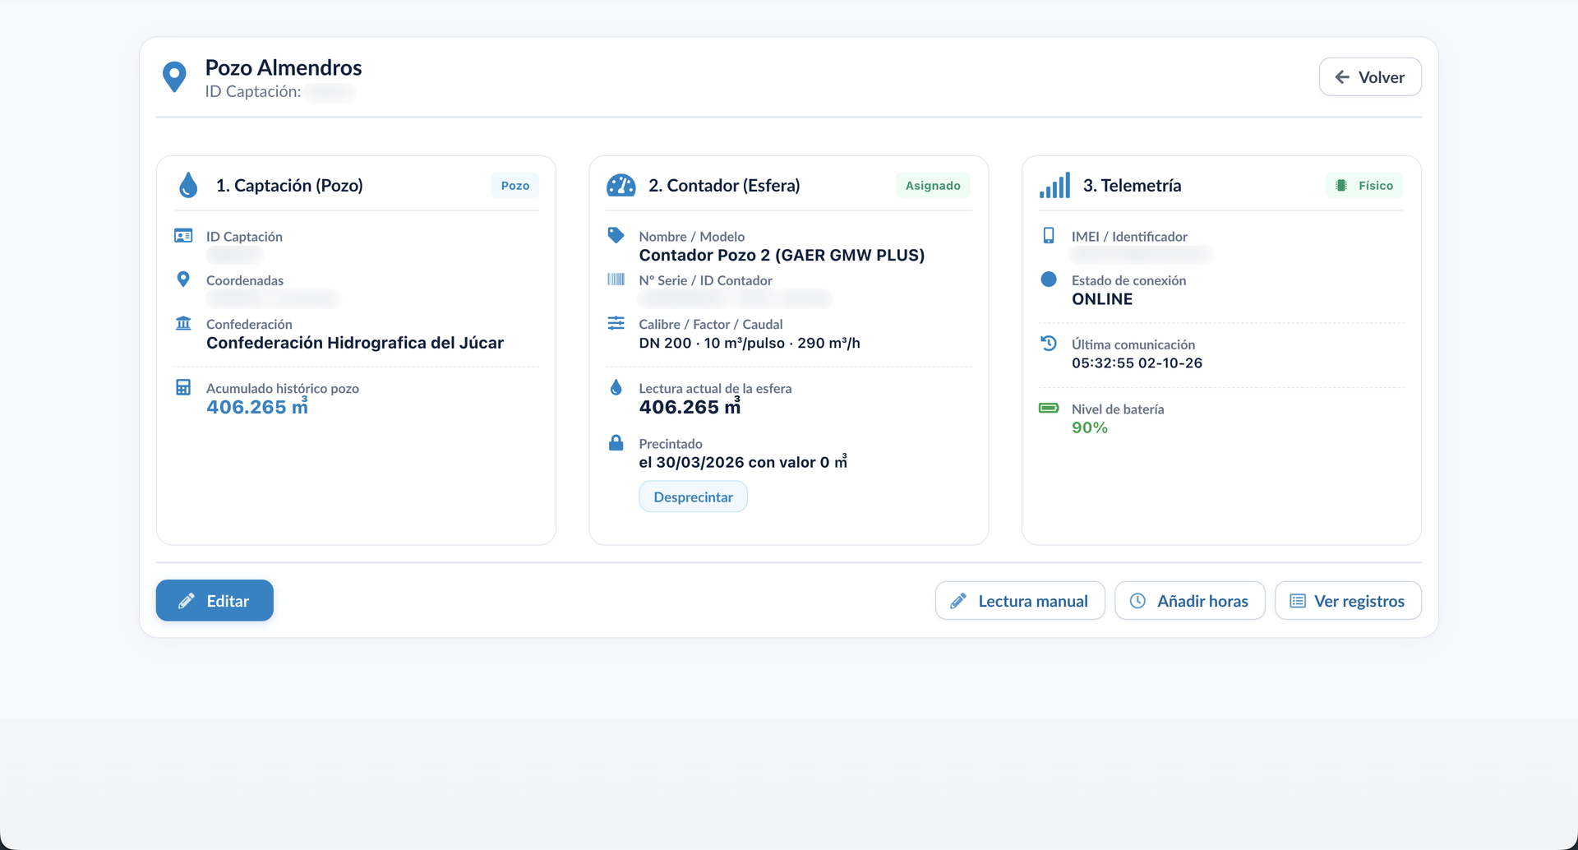Click the 90% battery level value
Screen dimensions: 1578x850
coord(1090,427)
